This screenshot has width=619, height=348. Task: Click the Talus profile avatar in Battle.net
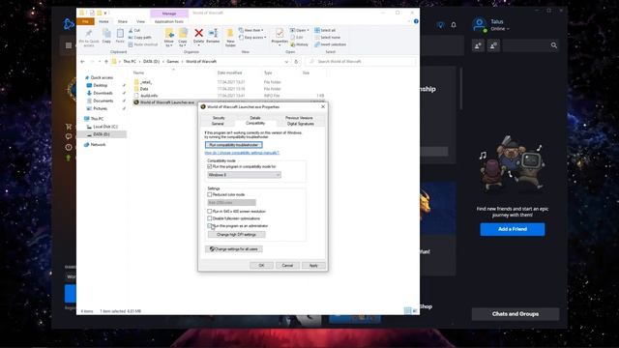(480, 24)
